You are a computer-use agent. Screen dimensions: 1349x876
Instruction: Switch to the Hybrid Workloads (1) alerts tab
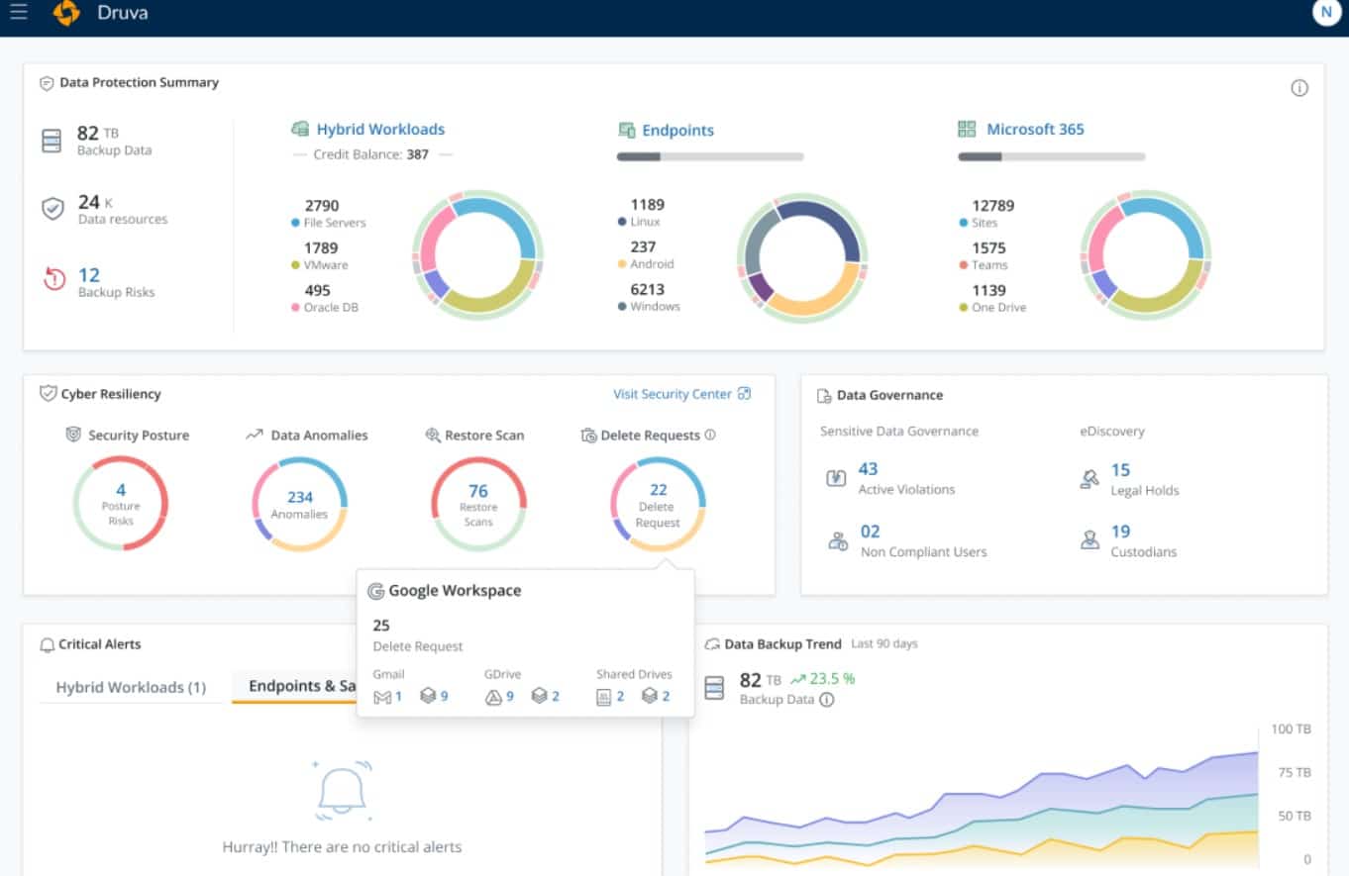click(129, 687)
